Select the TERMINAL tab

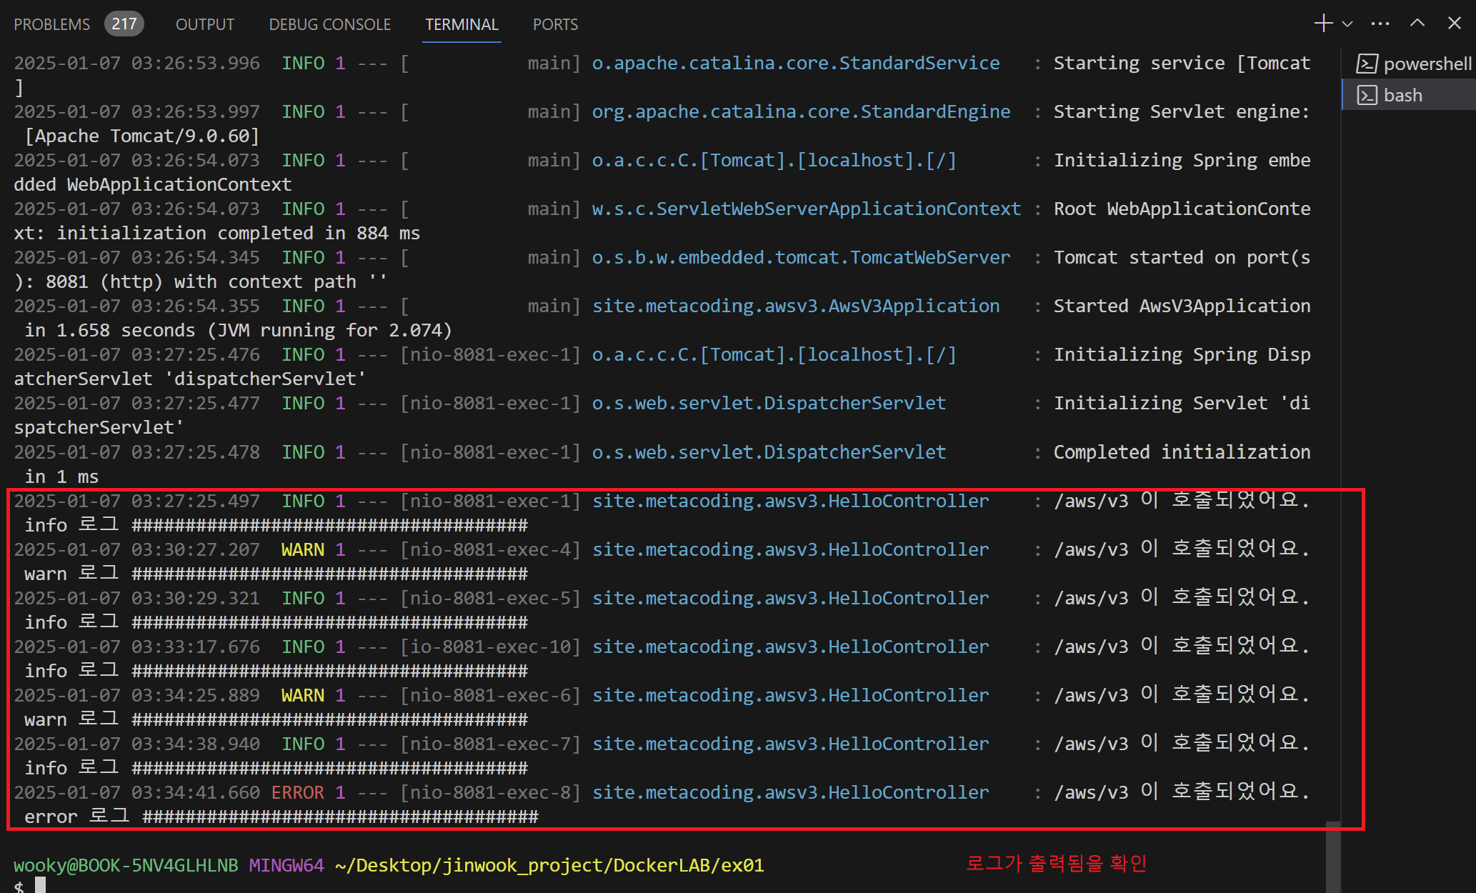tap(462, 24)
